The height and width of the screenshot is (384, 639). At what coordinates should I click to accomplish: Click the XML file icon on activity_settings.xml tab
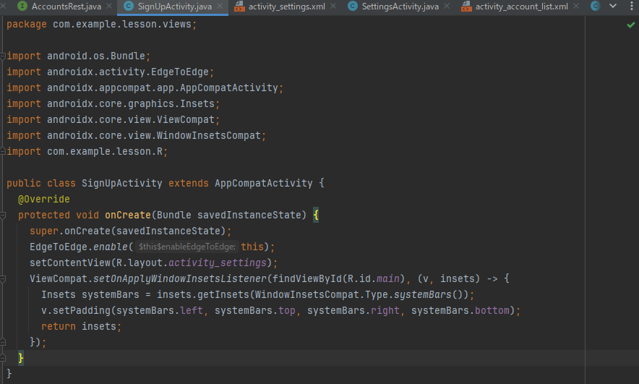(x=239, y=6)
